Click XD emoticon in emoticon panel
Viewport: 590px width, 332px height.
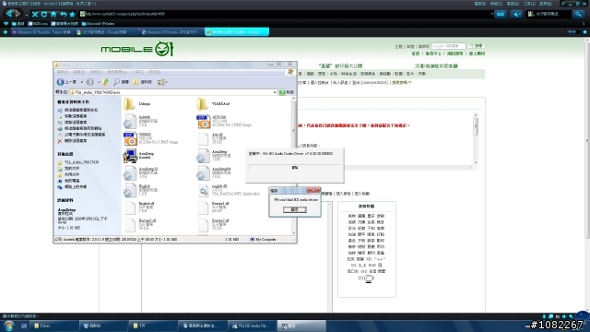(x=369, y=259)
